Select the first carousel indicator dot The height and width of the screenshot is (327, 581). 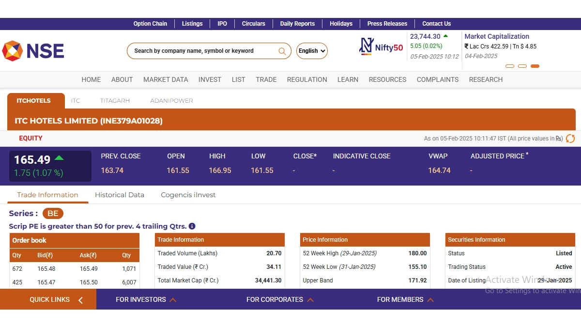(x=509, y=66)
